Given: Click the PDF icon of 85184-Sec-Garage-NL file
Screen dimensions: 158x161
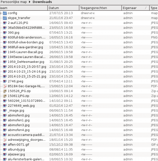Looking at the screenshot, I should click(5, 86).
